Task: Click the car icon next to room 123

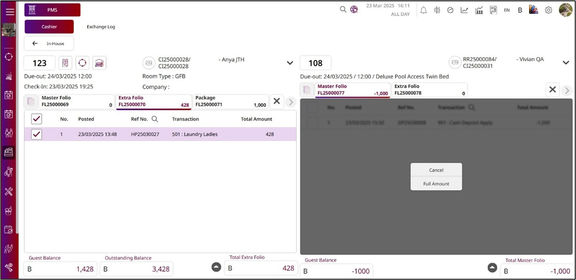Action: click(x=99, y=63)
